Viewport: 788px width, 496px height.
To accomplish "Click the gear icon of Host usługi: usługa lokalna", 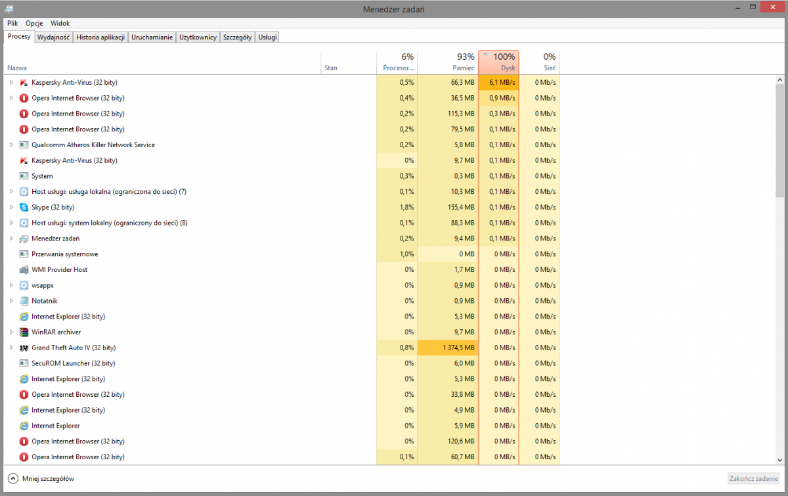I will click(x=24, y=192).
